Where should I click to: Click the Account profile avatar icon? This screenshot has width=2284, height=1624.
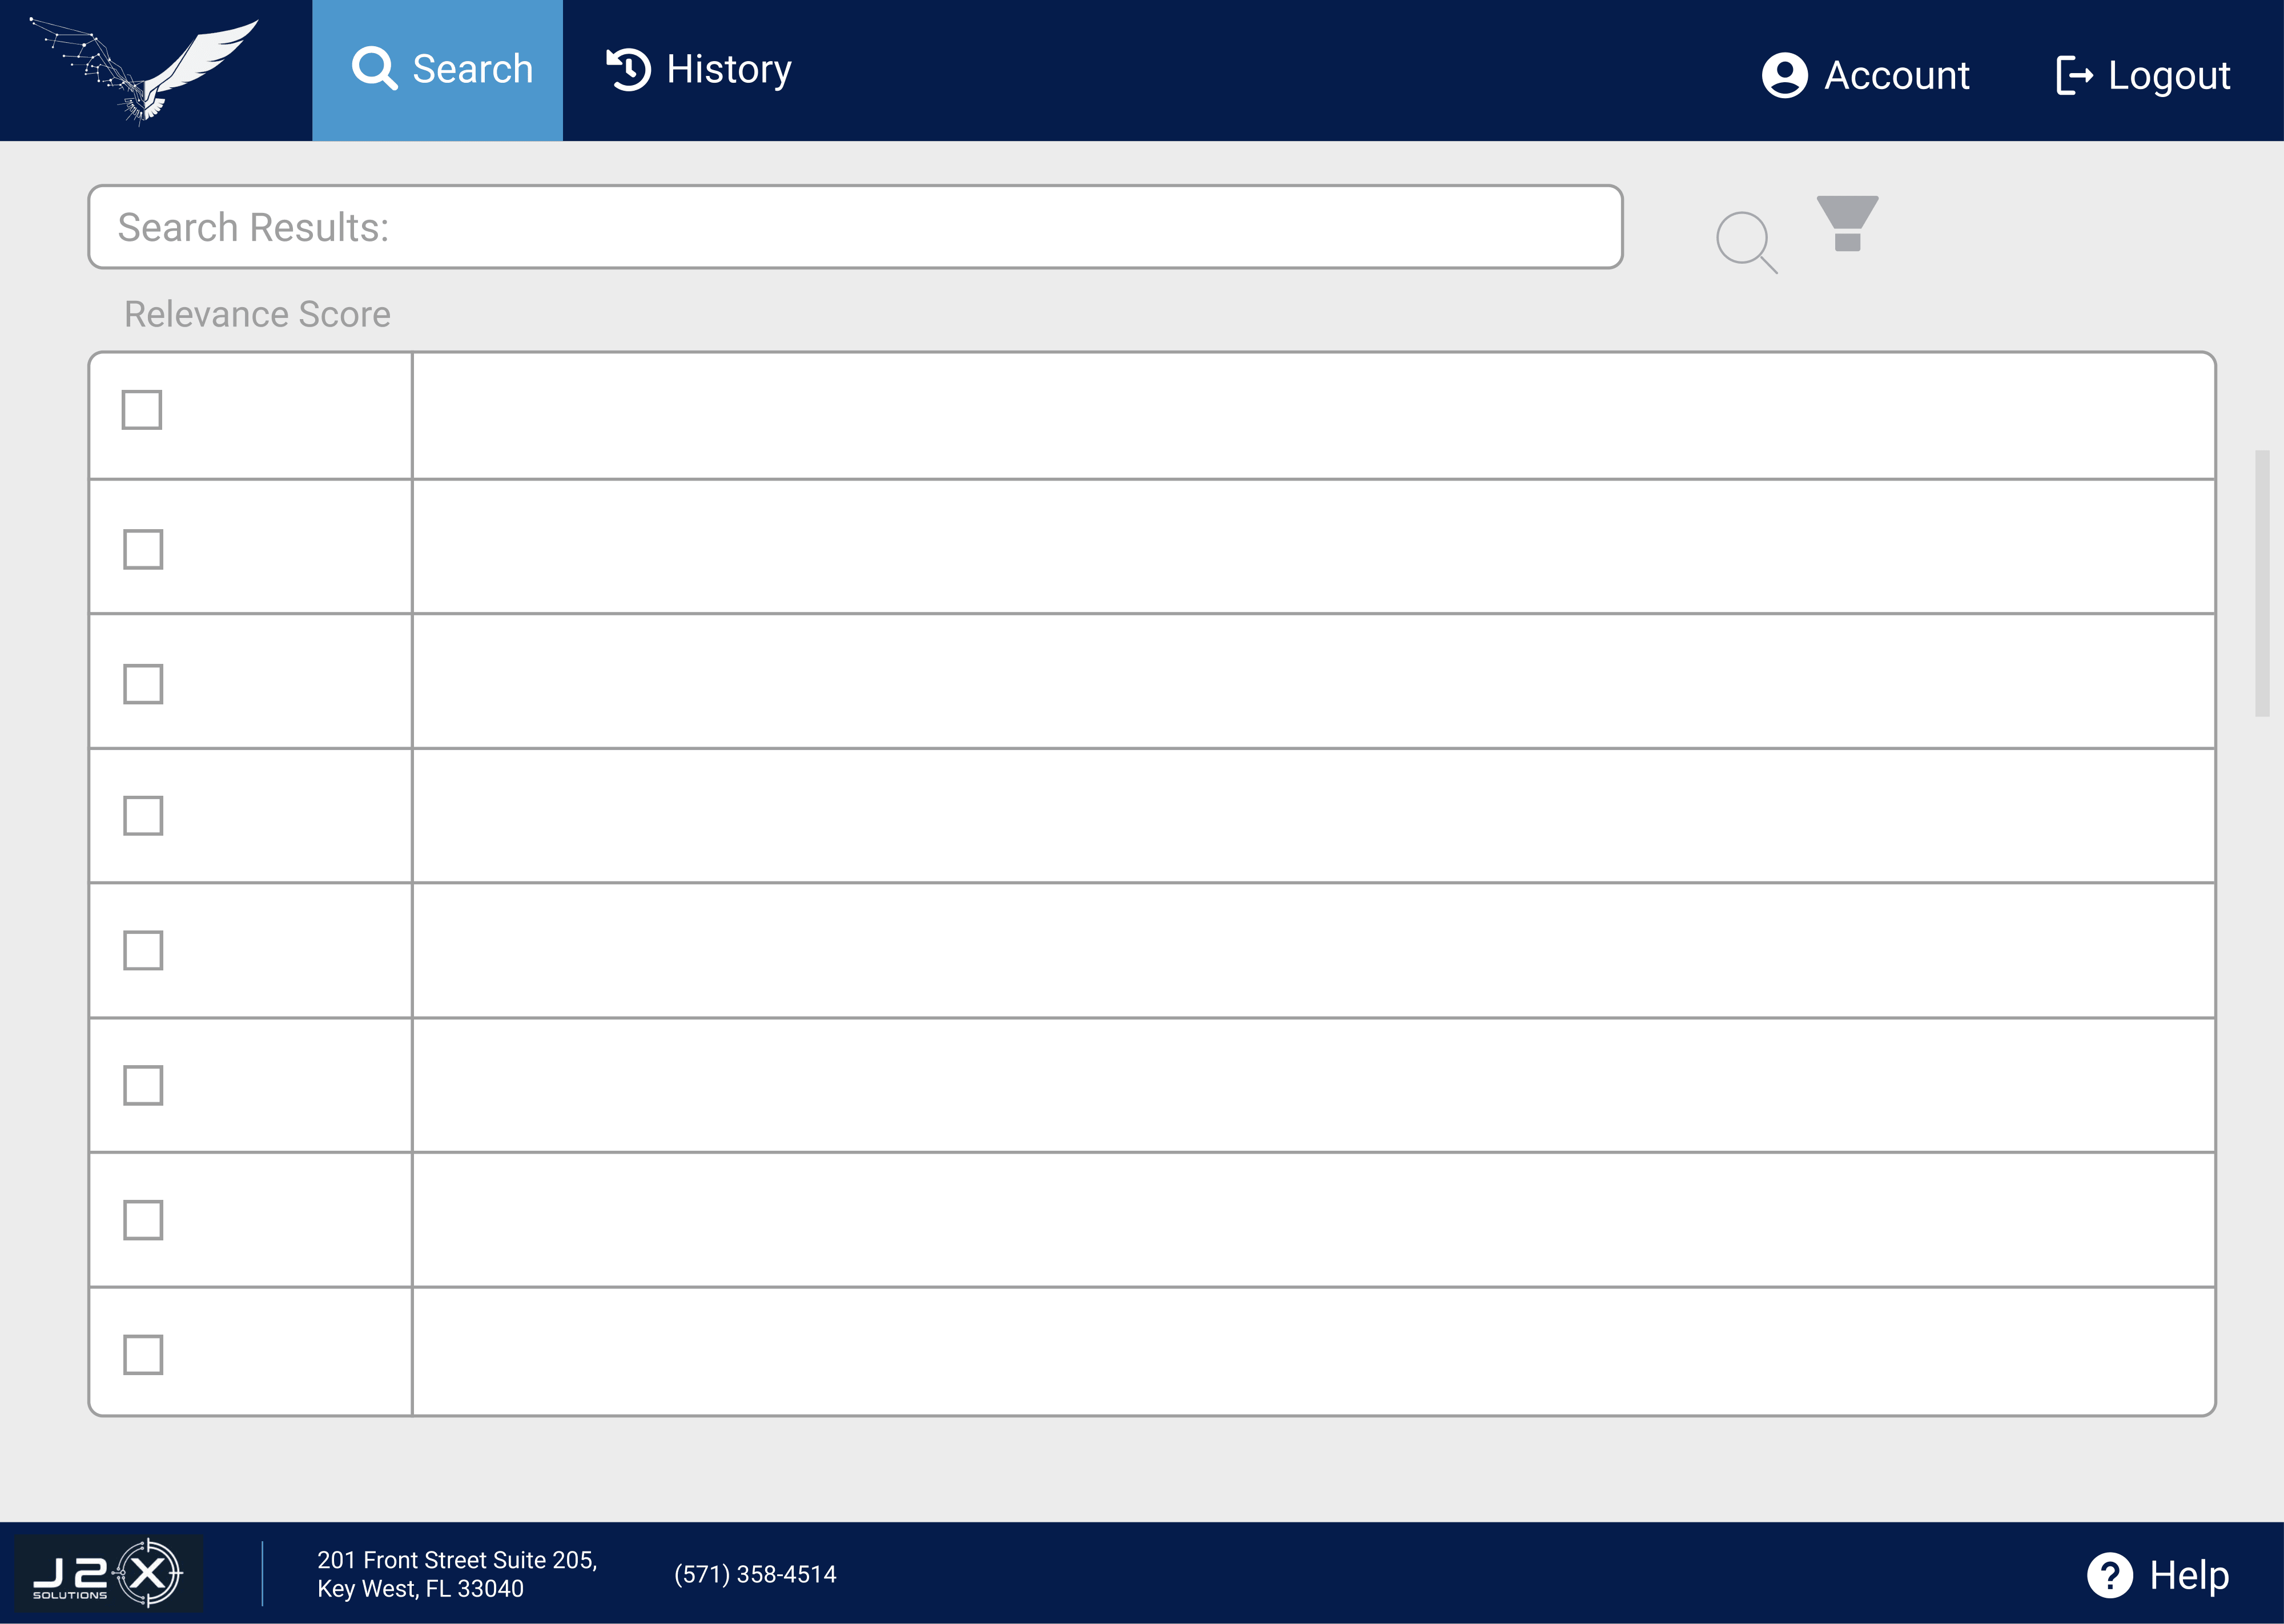click(1784, 75)
